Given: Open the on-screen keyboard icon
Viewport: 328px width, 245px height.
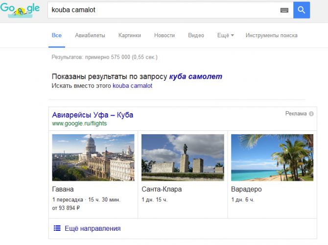Looking at the screenshot, I should [284, 10].
